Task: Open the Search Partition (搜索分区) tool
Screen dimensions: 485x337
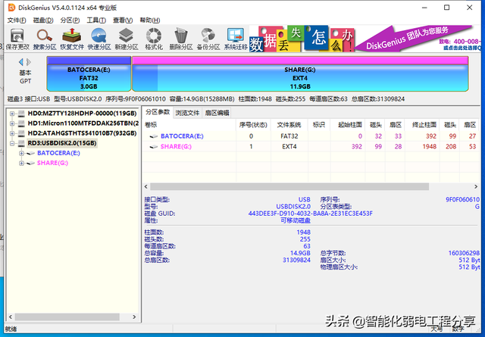Action: [x=45, y=39]
